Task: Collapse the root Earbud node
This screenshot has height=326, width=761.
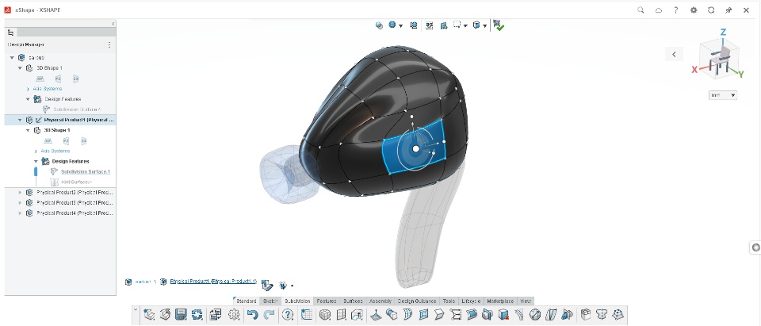Action: [12, 57]
